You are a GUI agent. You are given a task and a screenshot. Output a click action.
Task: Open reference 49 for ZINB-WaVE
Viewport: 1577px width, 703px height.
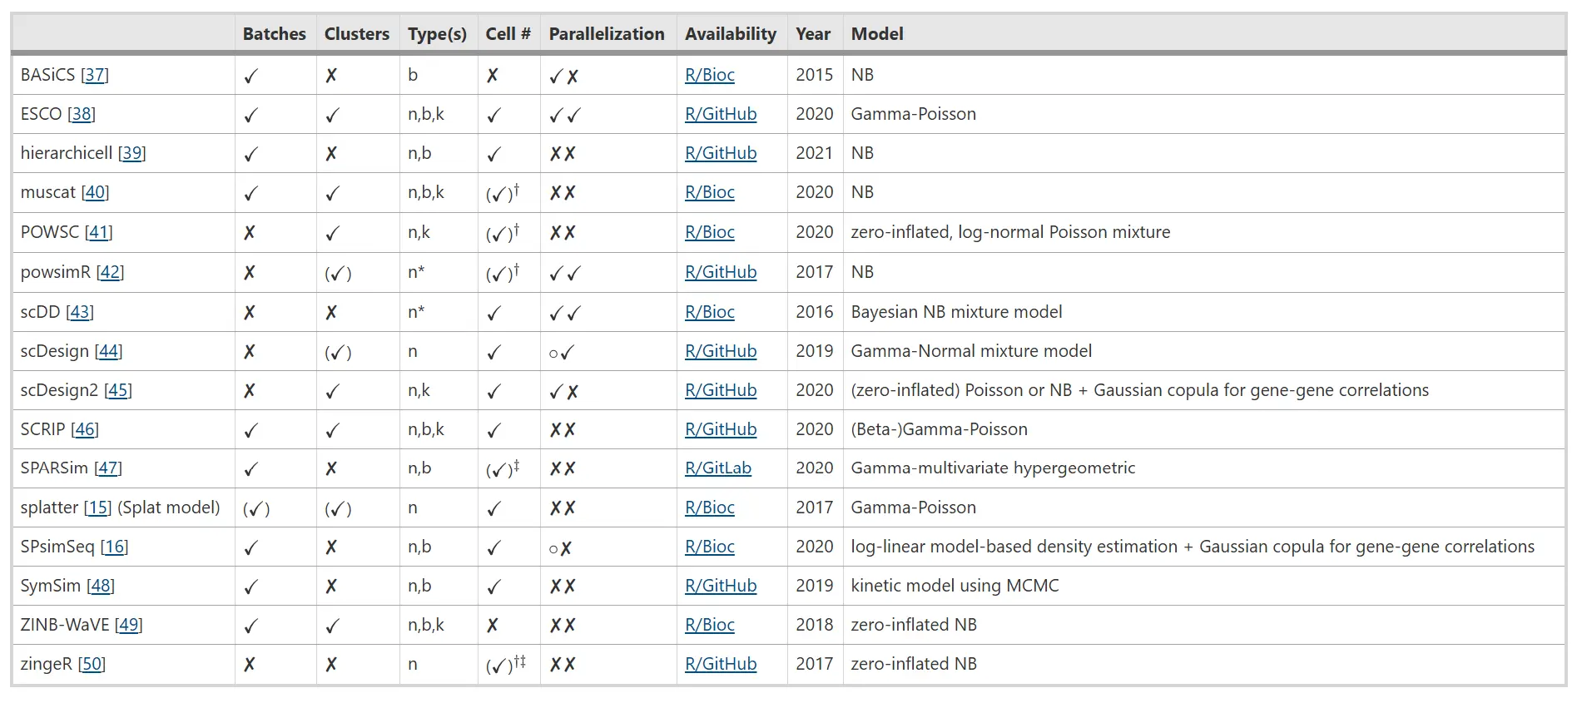click(x=129, y=625)
